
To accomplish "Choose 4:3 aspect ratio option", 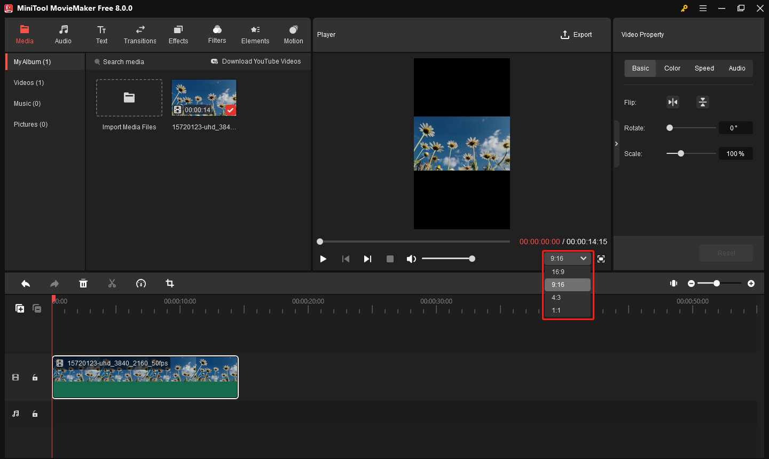I will (568, 298).
